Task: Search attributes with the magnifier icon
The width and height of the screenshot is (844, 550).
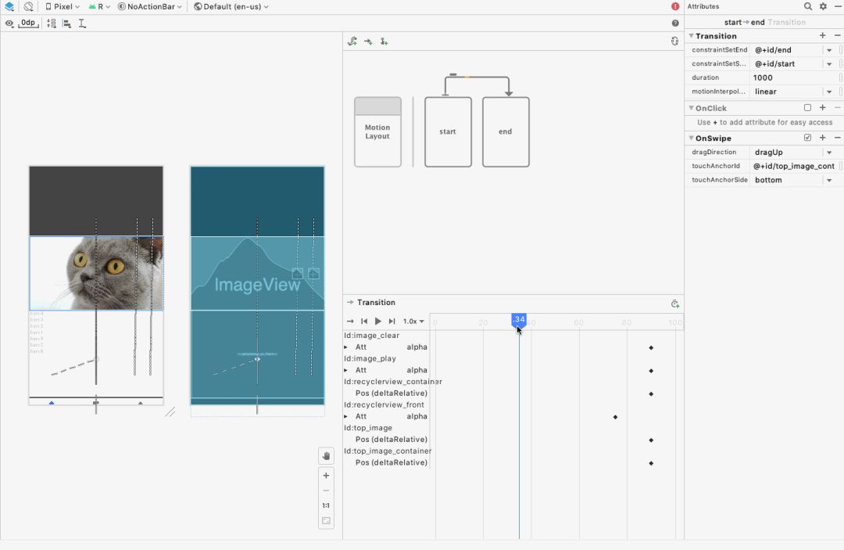Action: (808, 6)
